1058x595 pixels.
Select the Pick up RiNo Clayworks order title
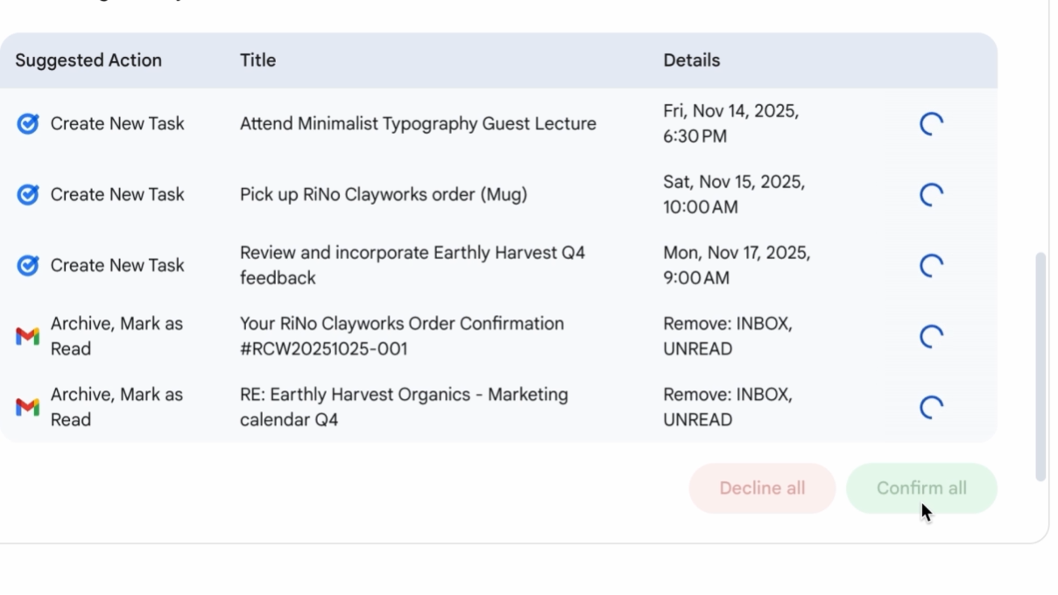coord(384,195)
